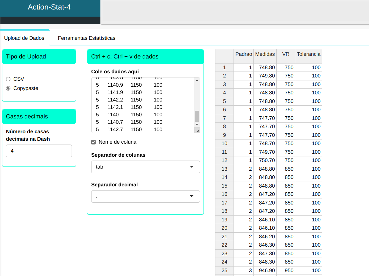This screenshot has width=369, height=276.
Task: Click the Action-Stat-4 app title
Action: click(x=49, y=7)
